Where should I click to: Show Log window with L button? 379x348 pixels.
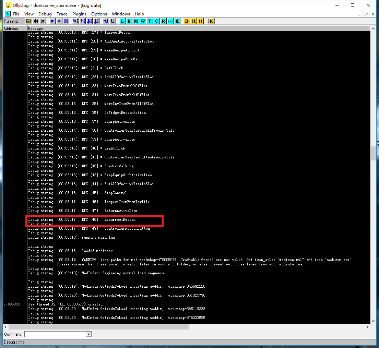pyautogui.click(x=122, y=21)
